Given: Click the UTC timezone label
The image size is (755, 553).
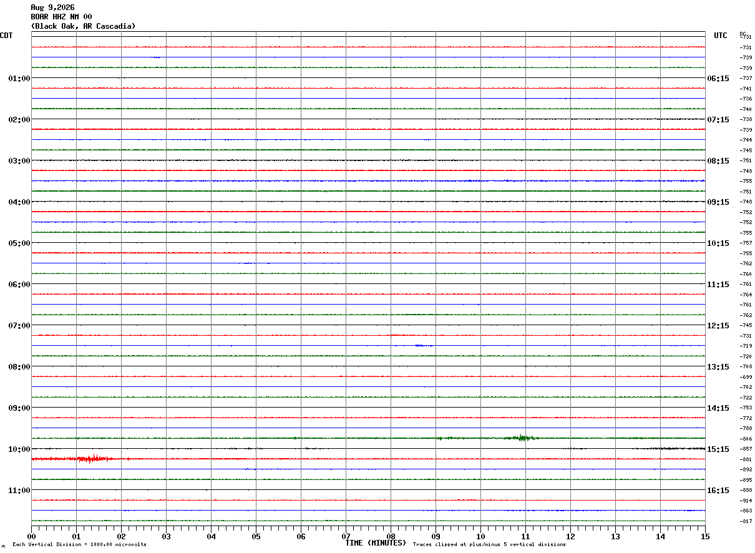Looking at the screenshot, I should [x=721, y=36].
